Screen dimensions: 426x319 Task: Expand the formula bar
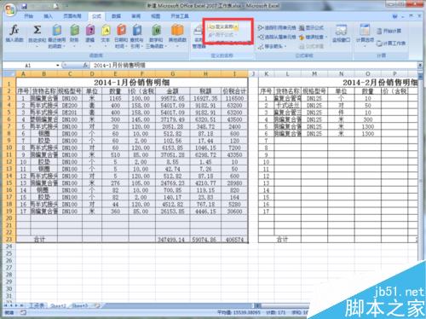(x=420, y=66)
